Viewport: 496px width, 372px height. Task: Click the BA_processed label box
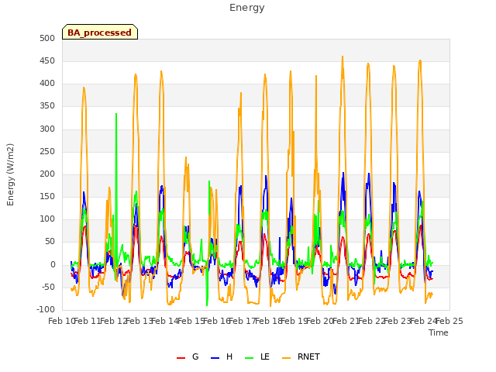(x=100, y=32)
